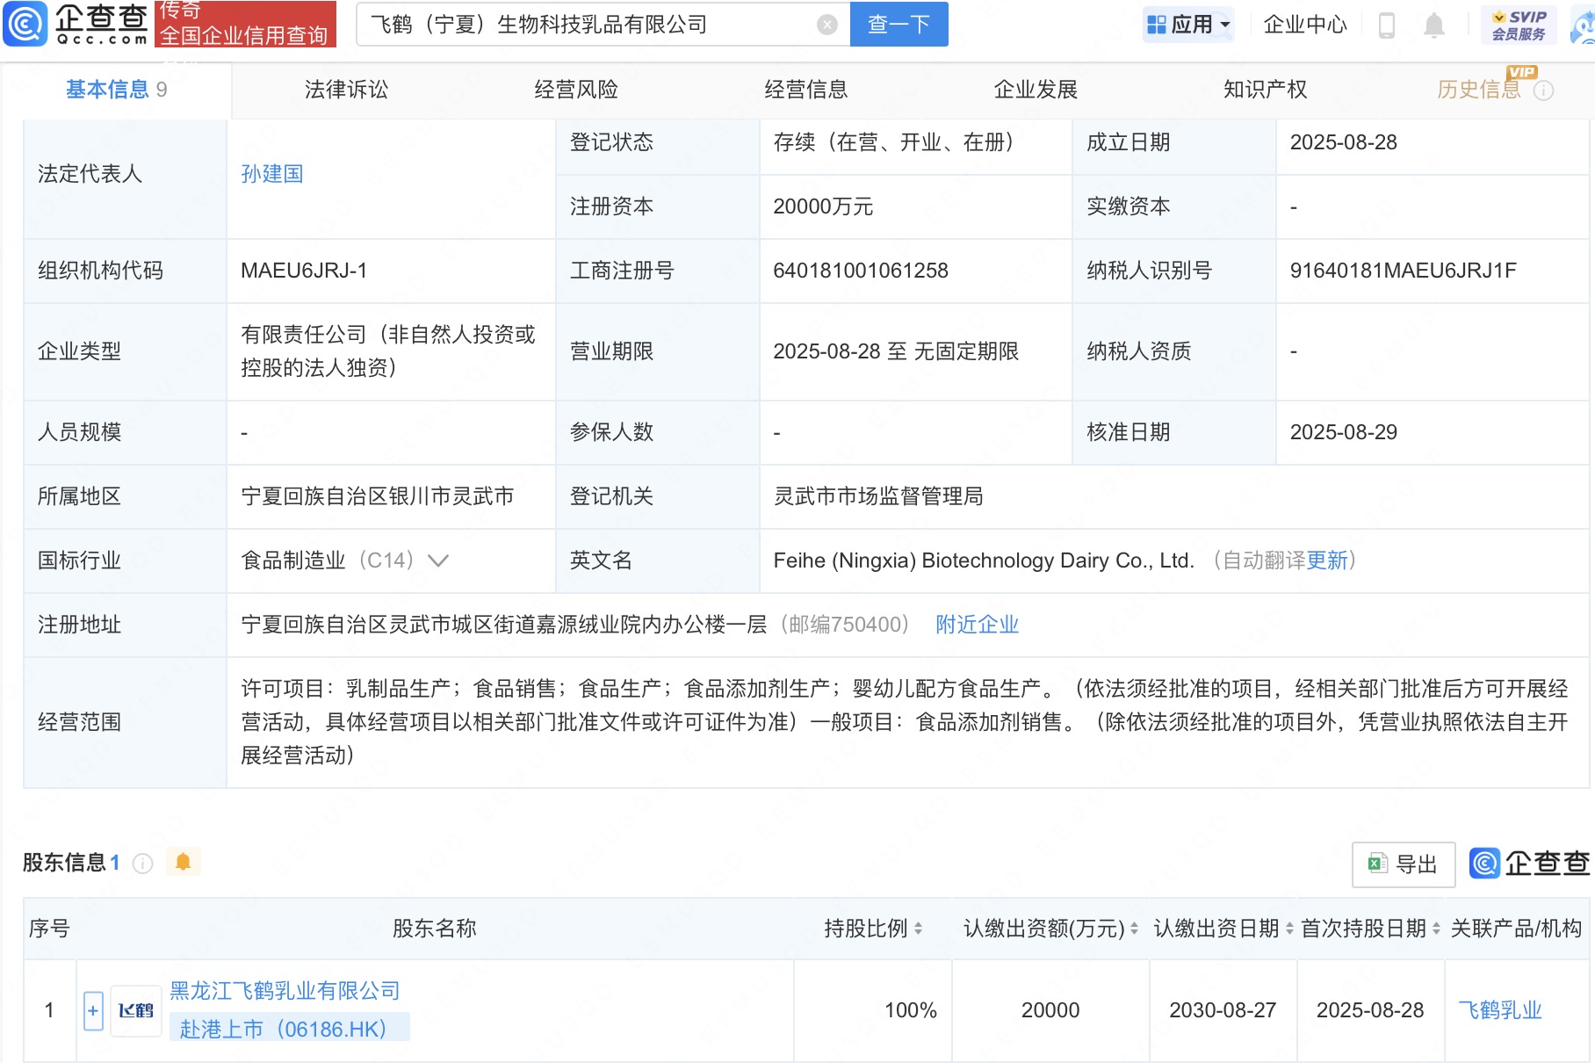Open the 经营风险 tab
The height and width of the screenshot is (1063, 1595).
(576, 90)
